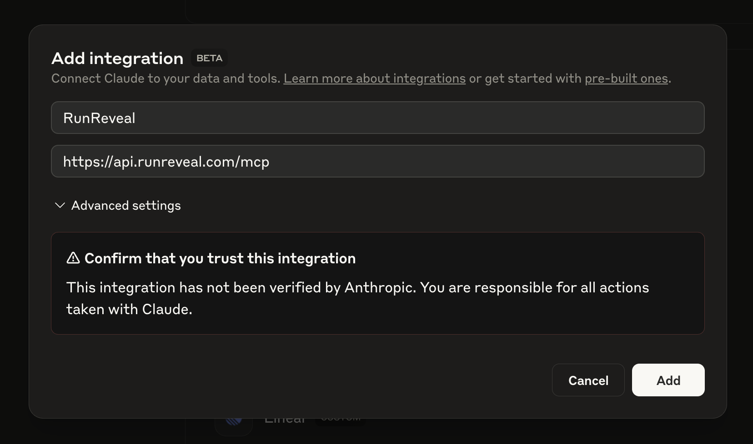753x444 pixels.
Task: Click empty space left of Cancel button
Action: (318, 380)
